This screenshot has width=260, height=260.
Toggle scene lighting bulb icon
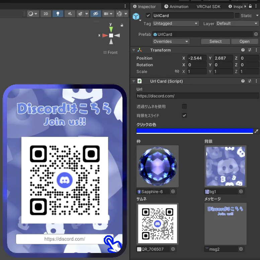pos(58,14)
